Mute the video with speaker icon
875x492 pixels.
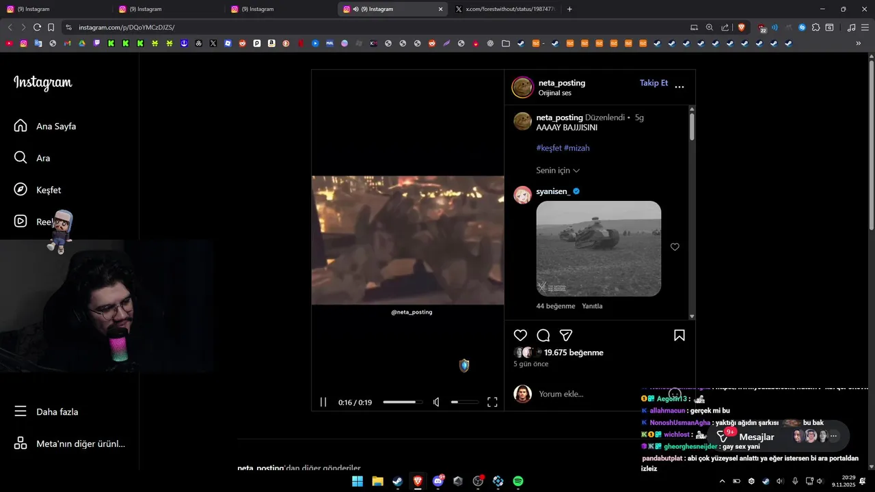coord(436,402)
